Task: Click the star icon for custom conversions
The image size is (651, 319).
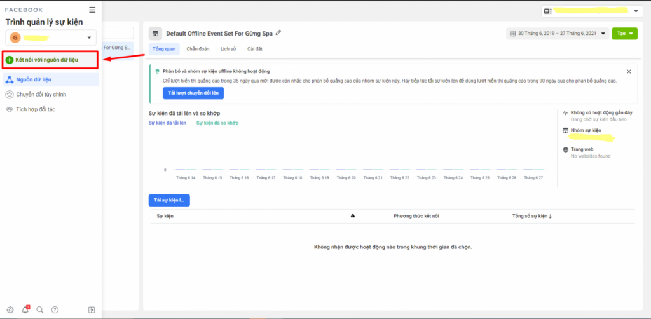Action: click(x=10, y=95)
